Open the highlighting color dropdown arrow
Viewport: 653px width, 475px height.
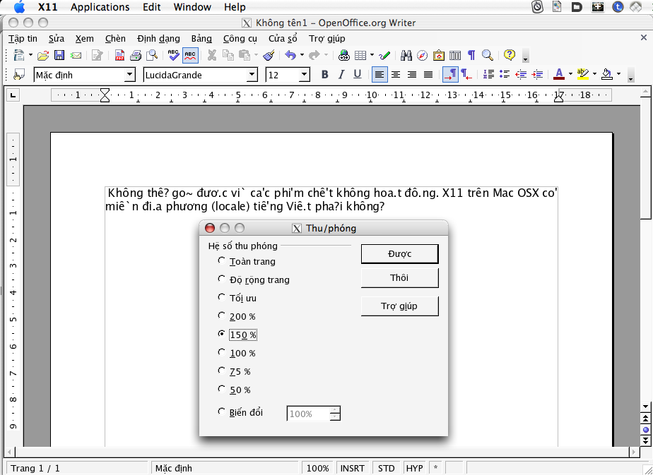click(x=594, y=74)
